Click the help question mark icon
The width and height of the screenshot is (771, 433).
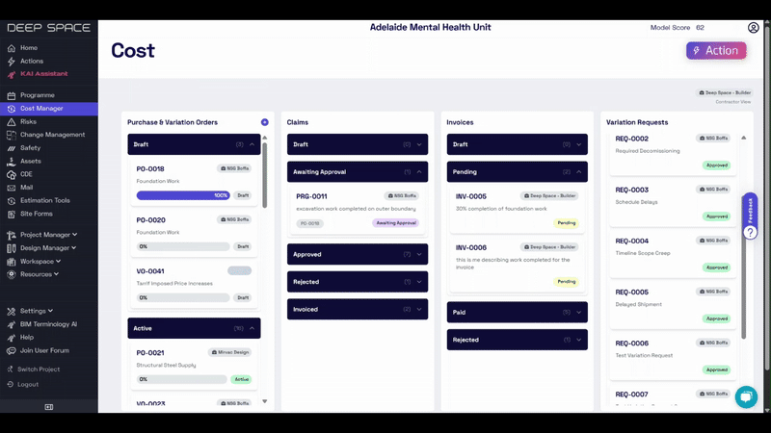coord(751,232)
